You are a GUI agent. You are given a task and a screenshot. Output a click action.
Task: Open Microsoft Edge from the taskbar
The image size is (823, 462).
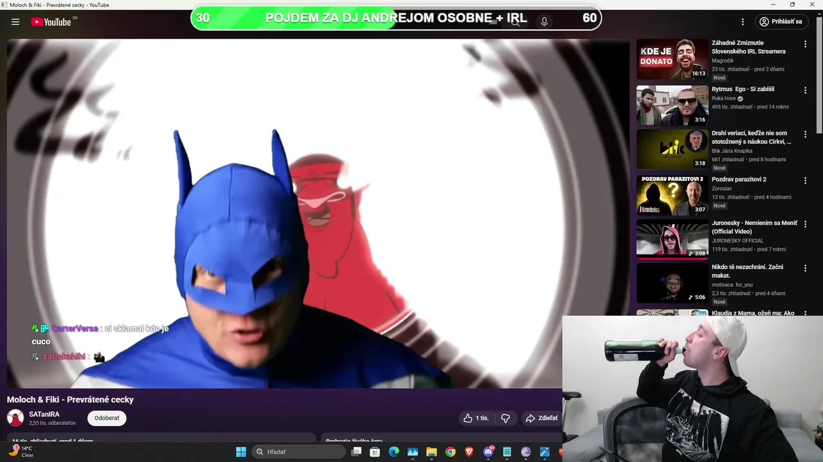point(393,452)
